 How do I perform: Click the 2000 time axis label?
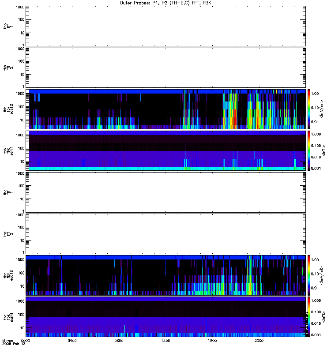(259, 341)
